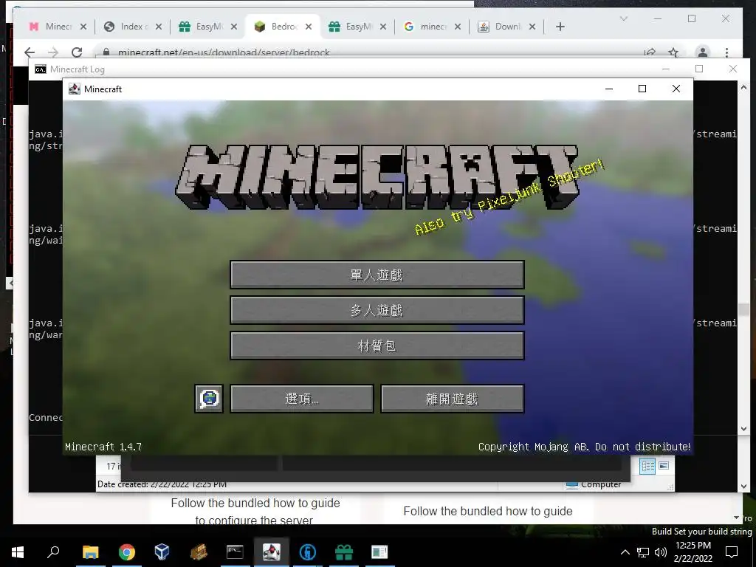The image size is (756, 567).
Task: Open taskbar search
Action: 53,552
